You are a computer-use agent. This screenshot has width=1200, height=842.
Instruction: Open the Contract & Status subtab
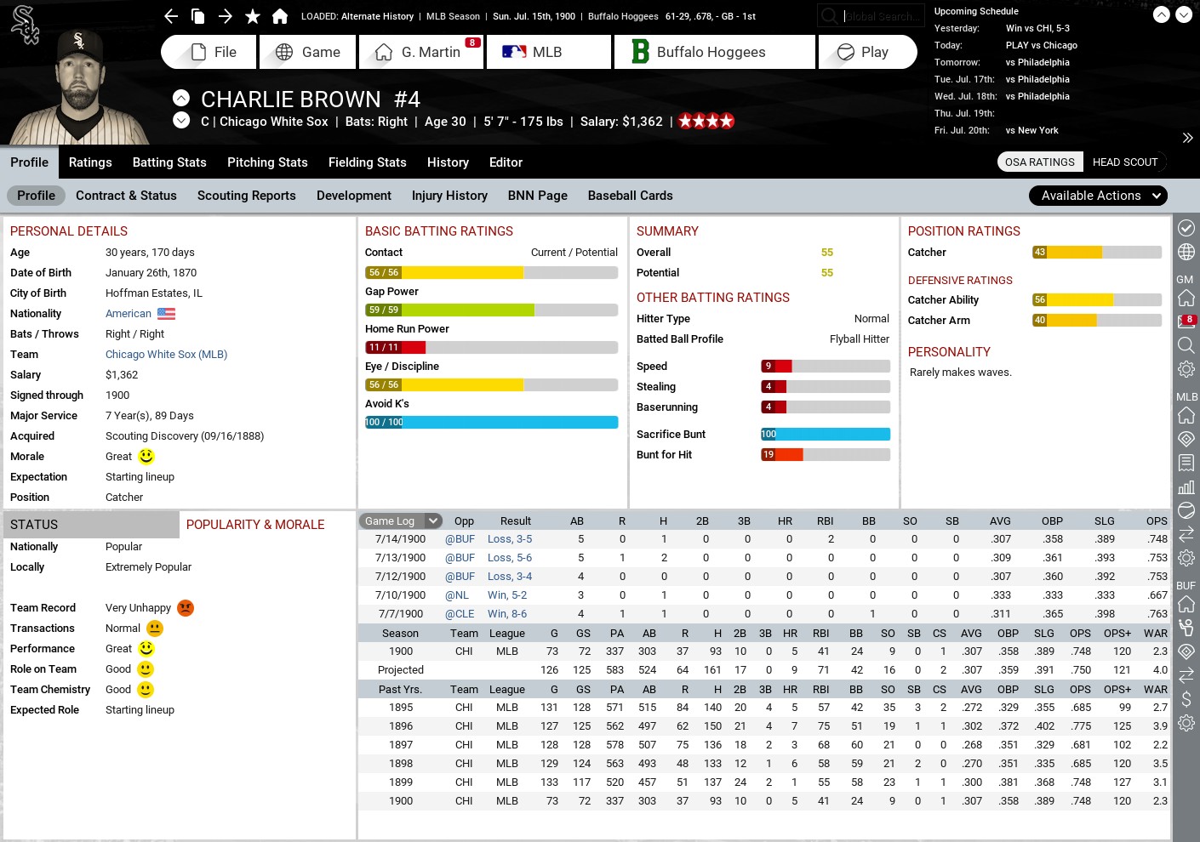(x=126, y=196)
